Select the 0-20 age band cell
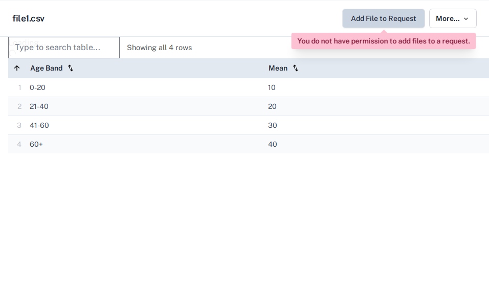The image size is (489, 294). 37,87
